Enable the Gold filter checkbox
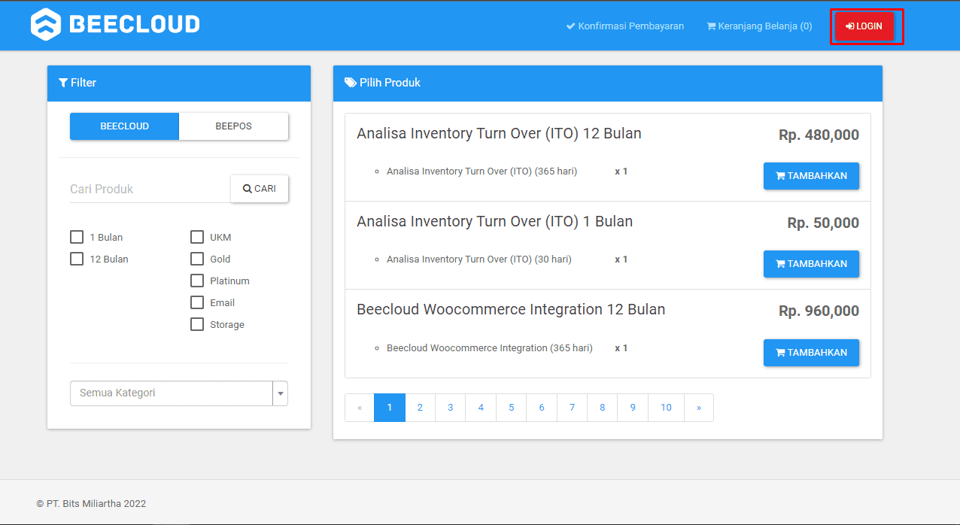 [x=197, y=259]
